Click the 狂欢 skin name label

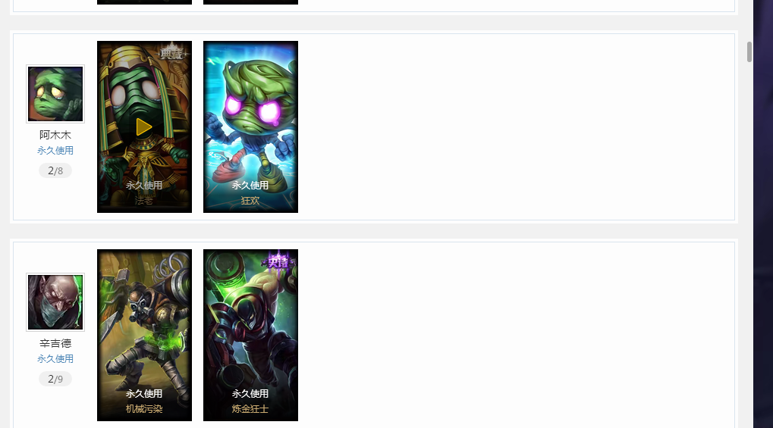click(250, 201)
